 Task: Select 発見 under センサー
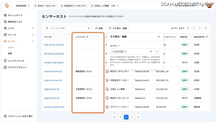click(10, 54)
